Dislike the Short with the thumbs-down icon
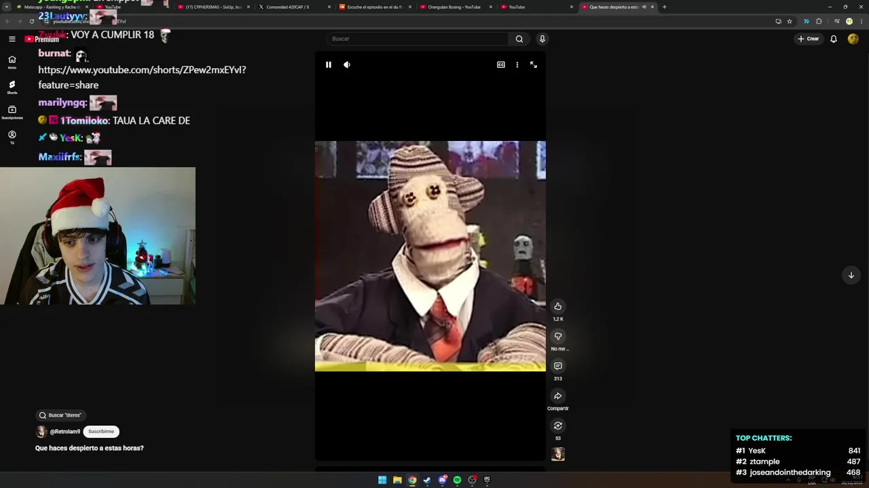Screen dimensions: 869x488 coord(558,336)
